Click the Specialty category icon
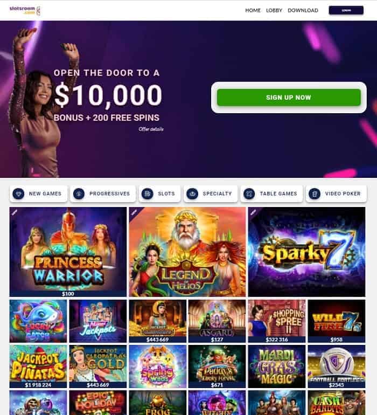The image size is (377, 415). pyautogui.click(x=192, y=193)
